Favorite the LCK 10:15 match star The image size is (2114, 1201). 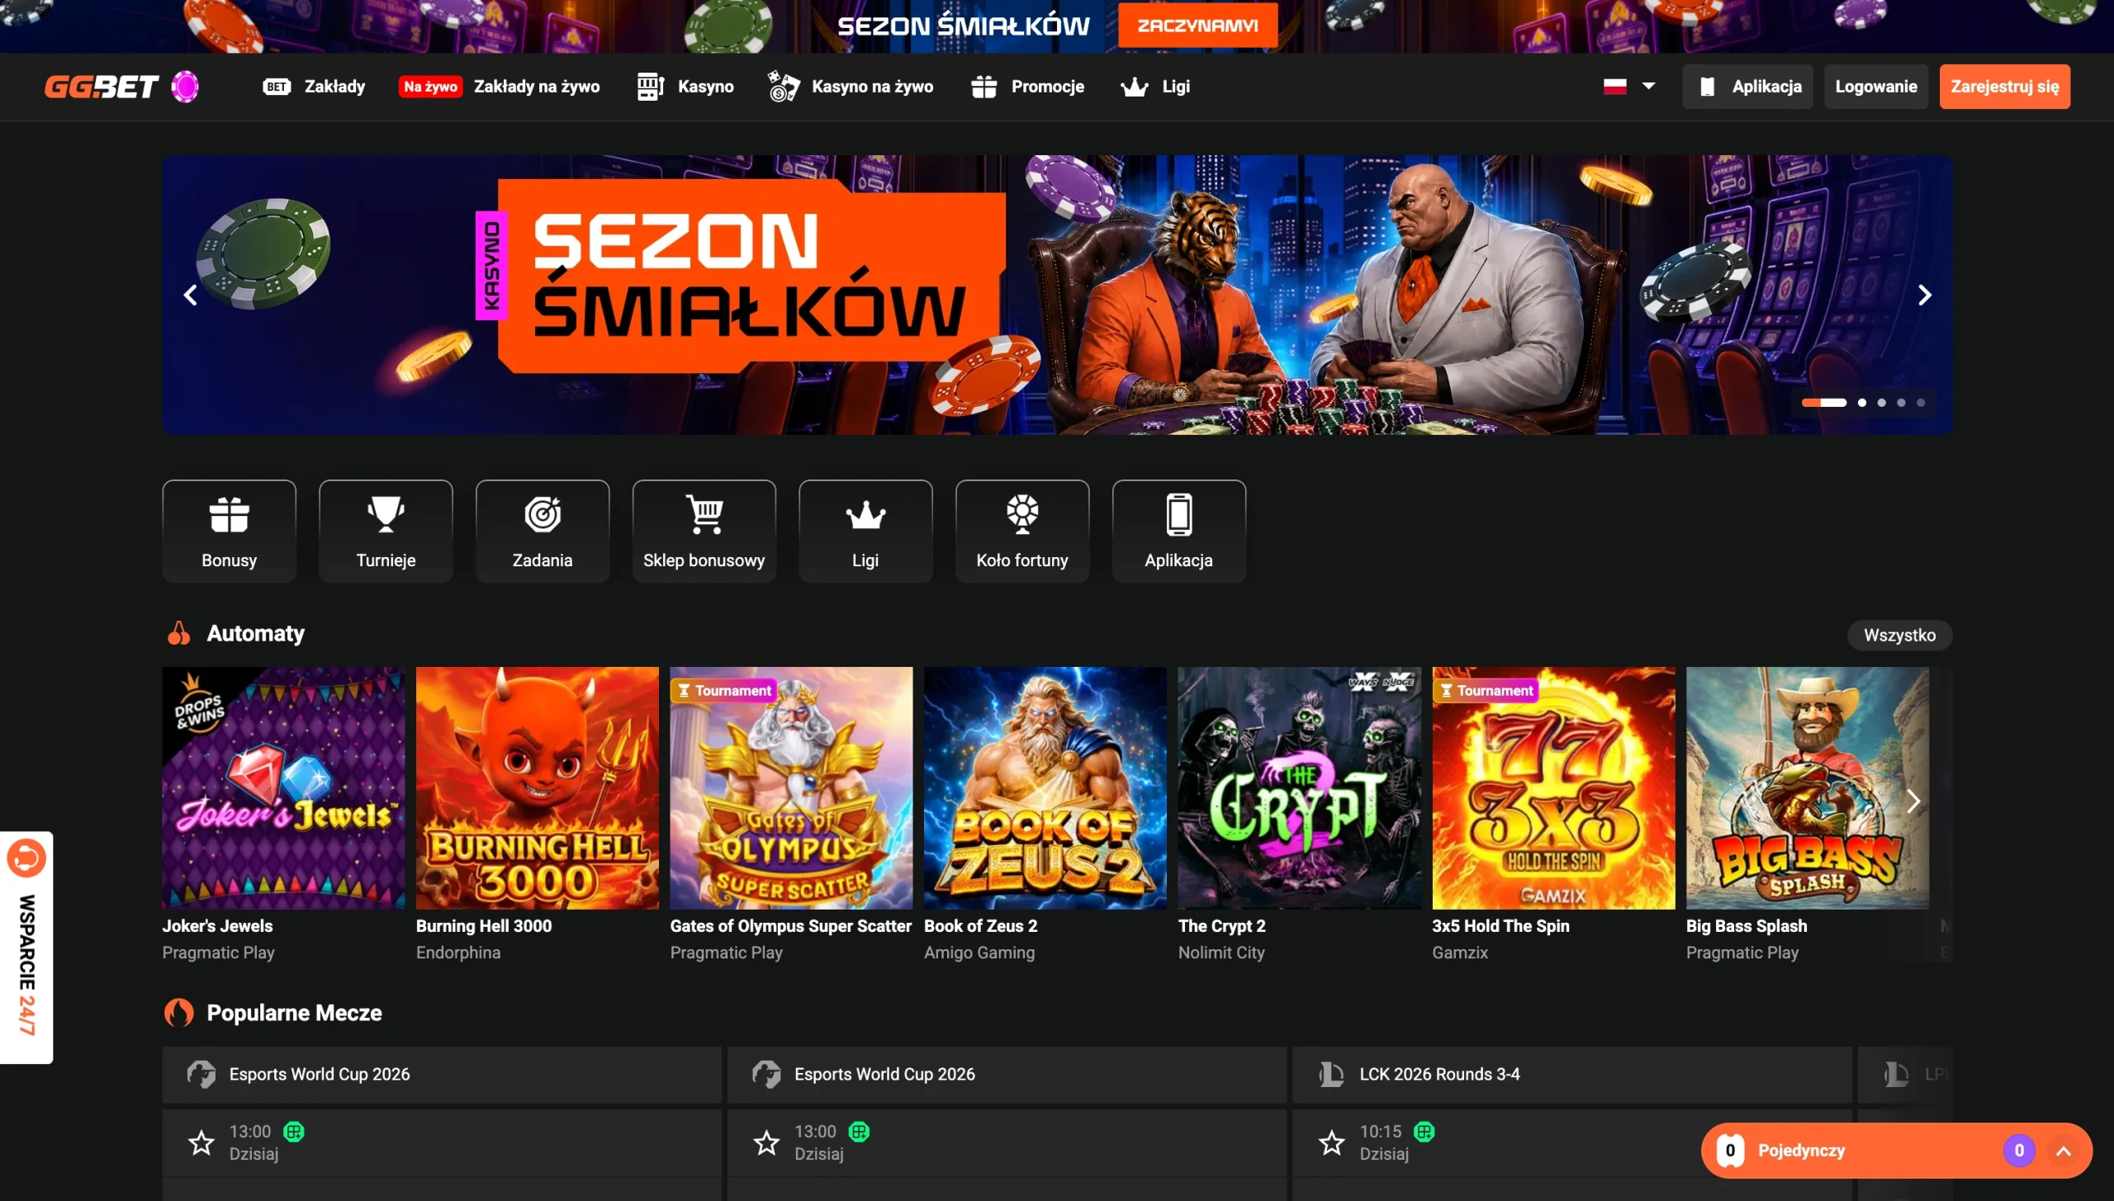pyautogui.click(x=1332, y=1143)
